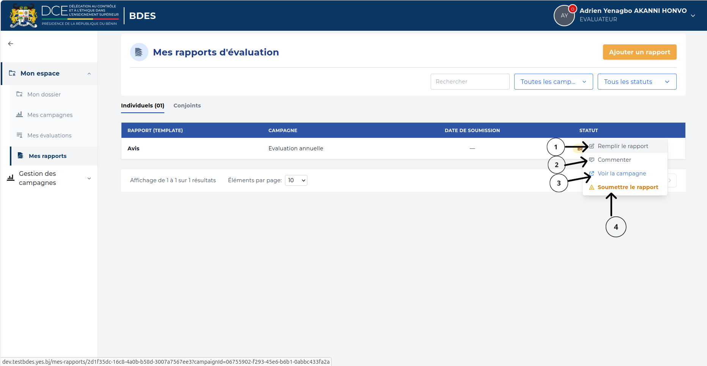Image resolution: width=707 pixels, height=366 pixels.
Task: Select Voir la campagne menu entry
Action: (x=625, y=174)
